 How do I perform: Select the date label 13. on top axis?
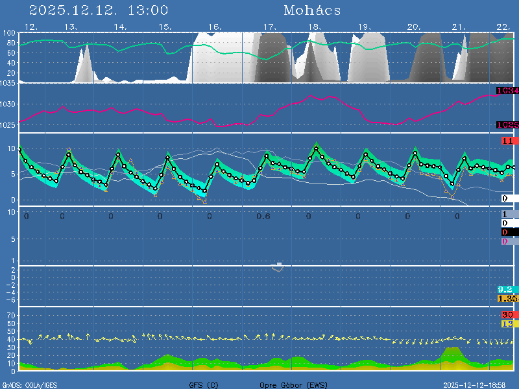point(71,27)
